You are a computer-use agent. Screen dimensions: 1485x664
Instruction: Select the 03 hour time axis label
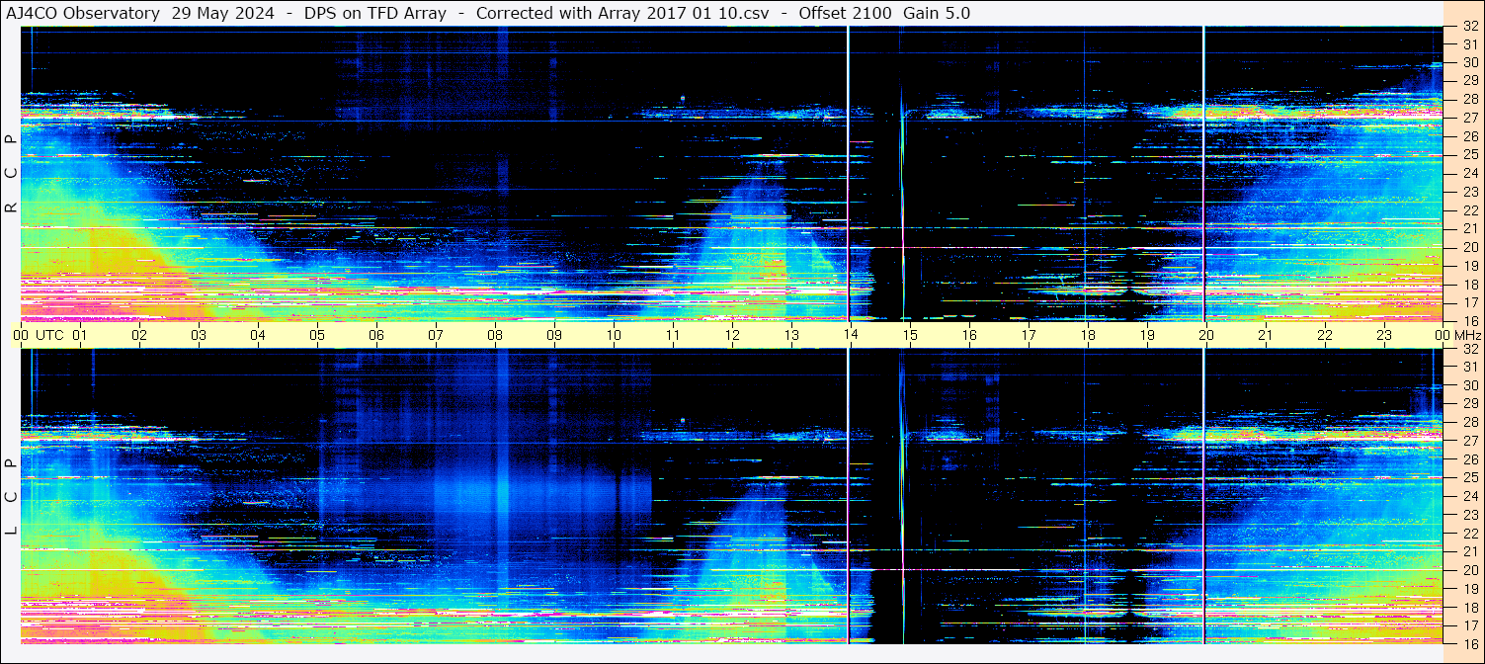click(200, 335)
